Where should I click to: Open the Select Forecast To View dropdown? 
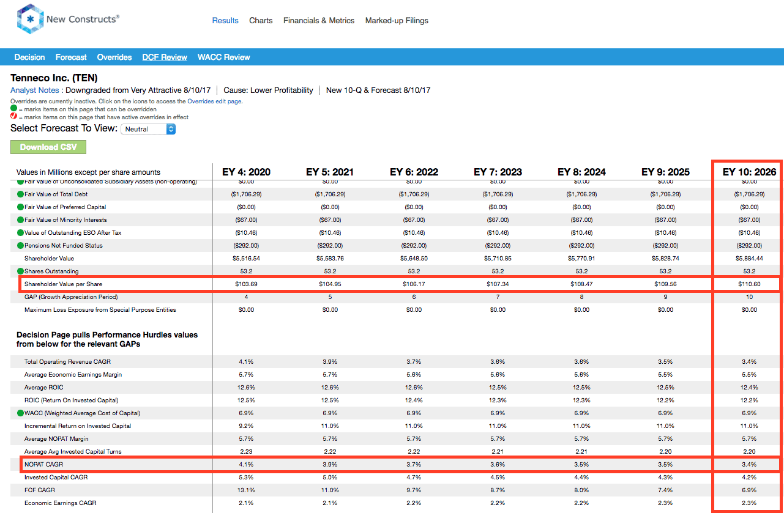[149, 129]
